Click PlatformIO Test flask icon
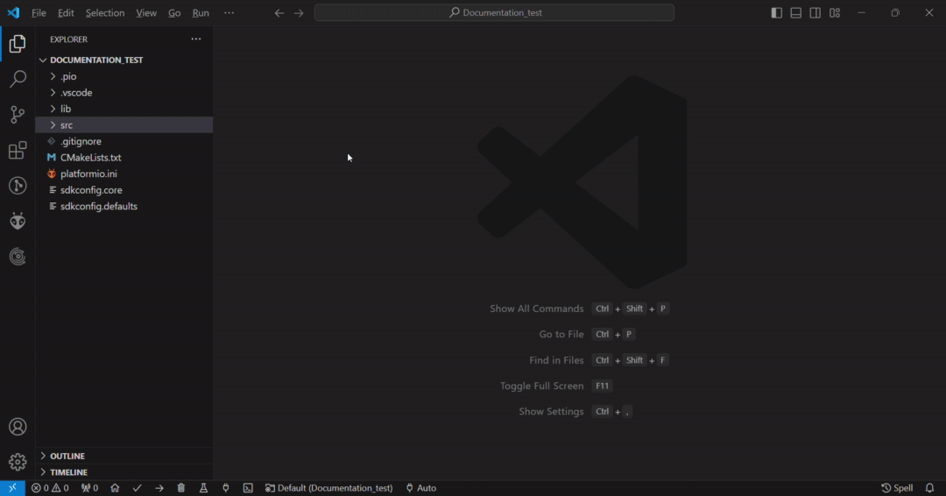946x496 pixels. pos(203,488)
